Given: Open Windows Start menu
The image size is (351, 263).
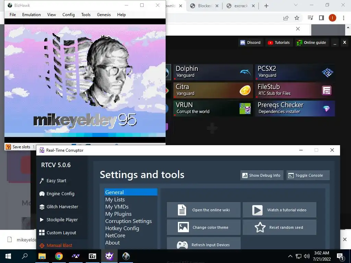Looking at the screenshot, I should 8,256.
